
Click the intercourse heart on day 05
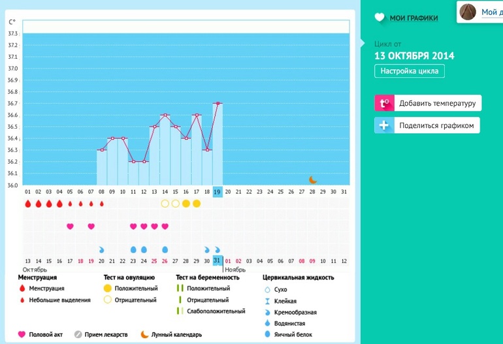coord(70,227)
